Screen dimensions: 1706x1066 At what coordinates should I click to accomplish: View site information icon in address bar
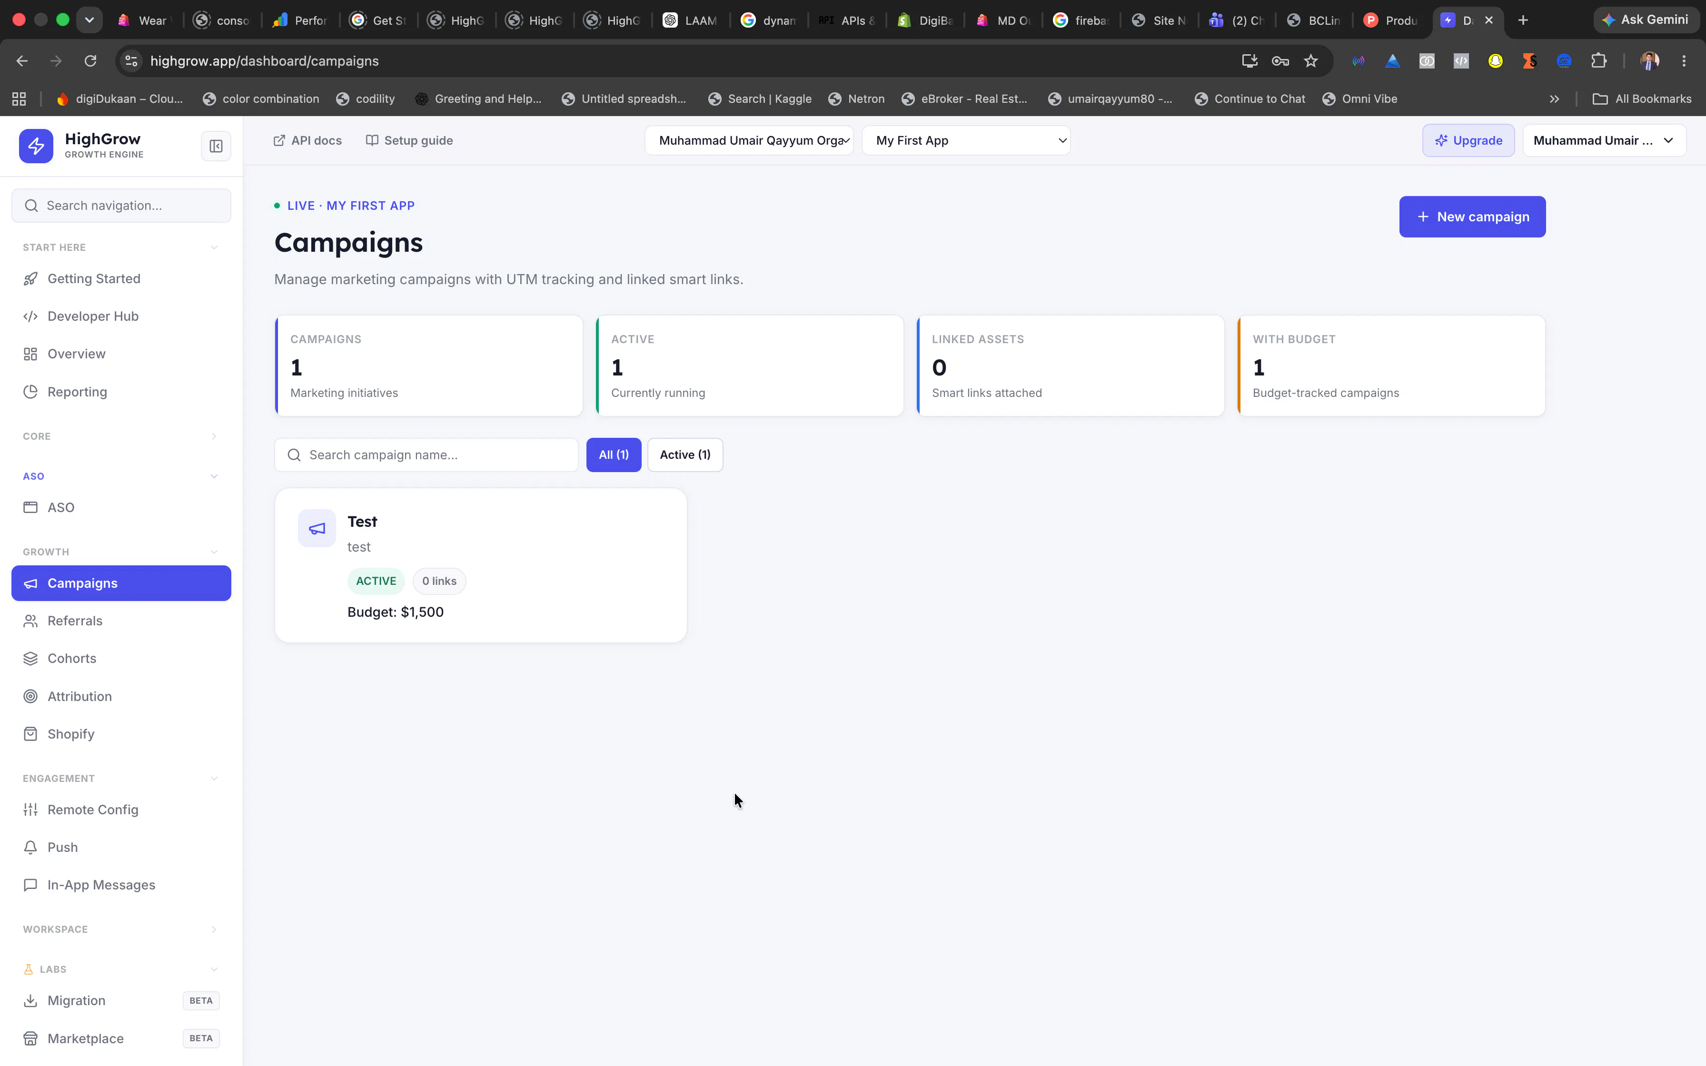point(131,60)
